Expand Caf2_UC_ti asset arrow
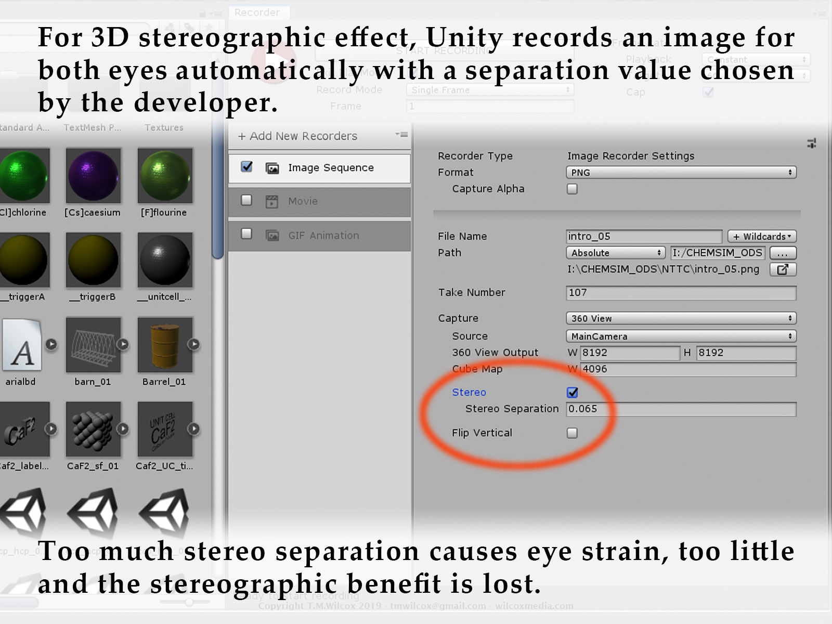 (x=193, y=429)
